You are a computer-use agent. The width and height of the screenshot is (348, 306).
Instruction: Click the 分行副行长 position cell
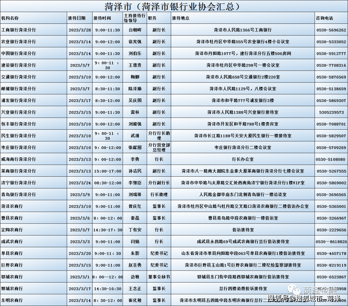tap(159, 182)
